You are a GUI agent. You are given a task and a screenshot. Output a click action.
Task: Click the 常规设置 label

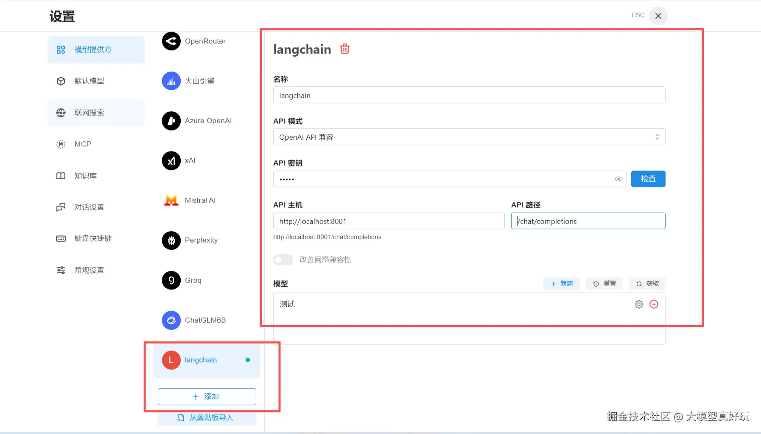pyautogui.click(x=90, y=270)
